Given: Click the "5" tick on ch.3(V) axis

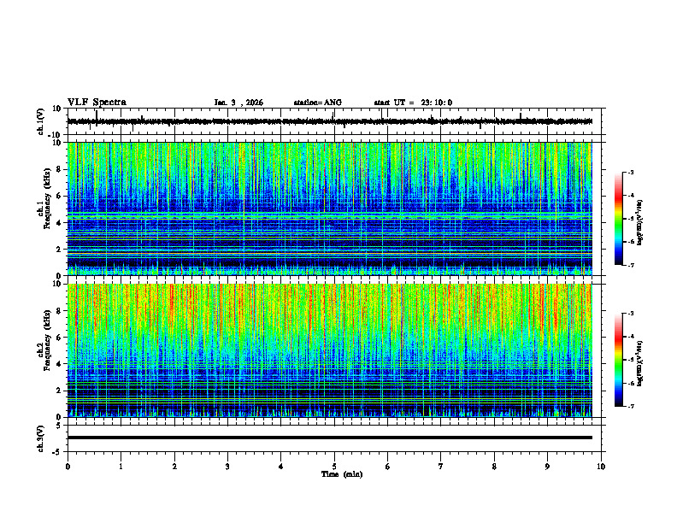Looking at the screenshot, I should pyautogui.click(x=59, y=425).
